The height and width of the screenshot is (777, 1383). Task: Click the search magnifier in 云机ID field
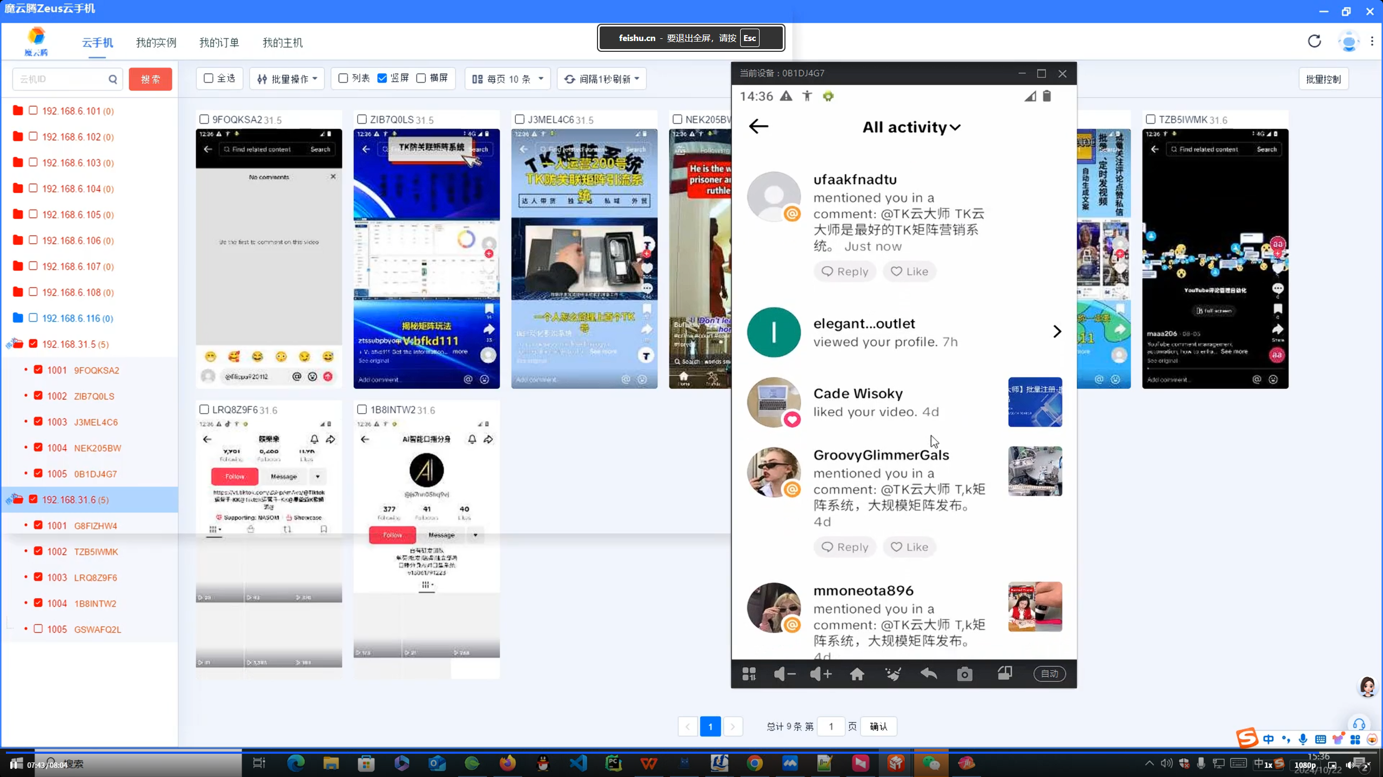coord(112,79)
